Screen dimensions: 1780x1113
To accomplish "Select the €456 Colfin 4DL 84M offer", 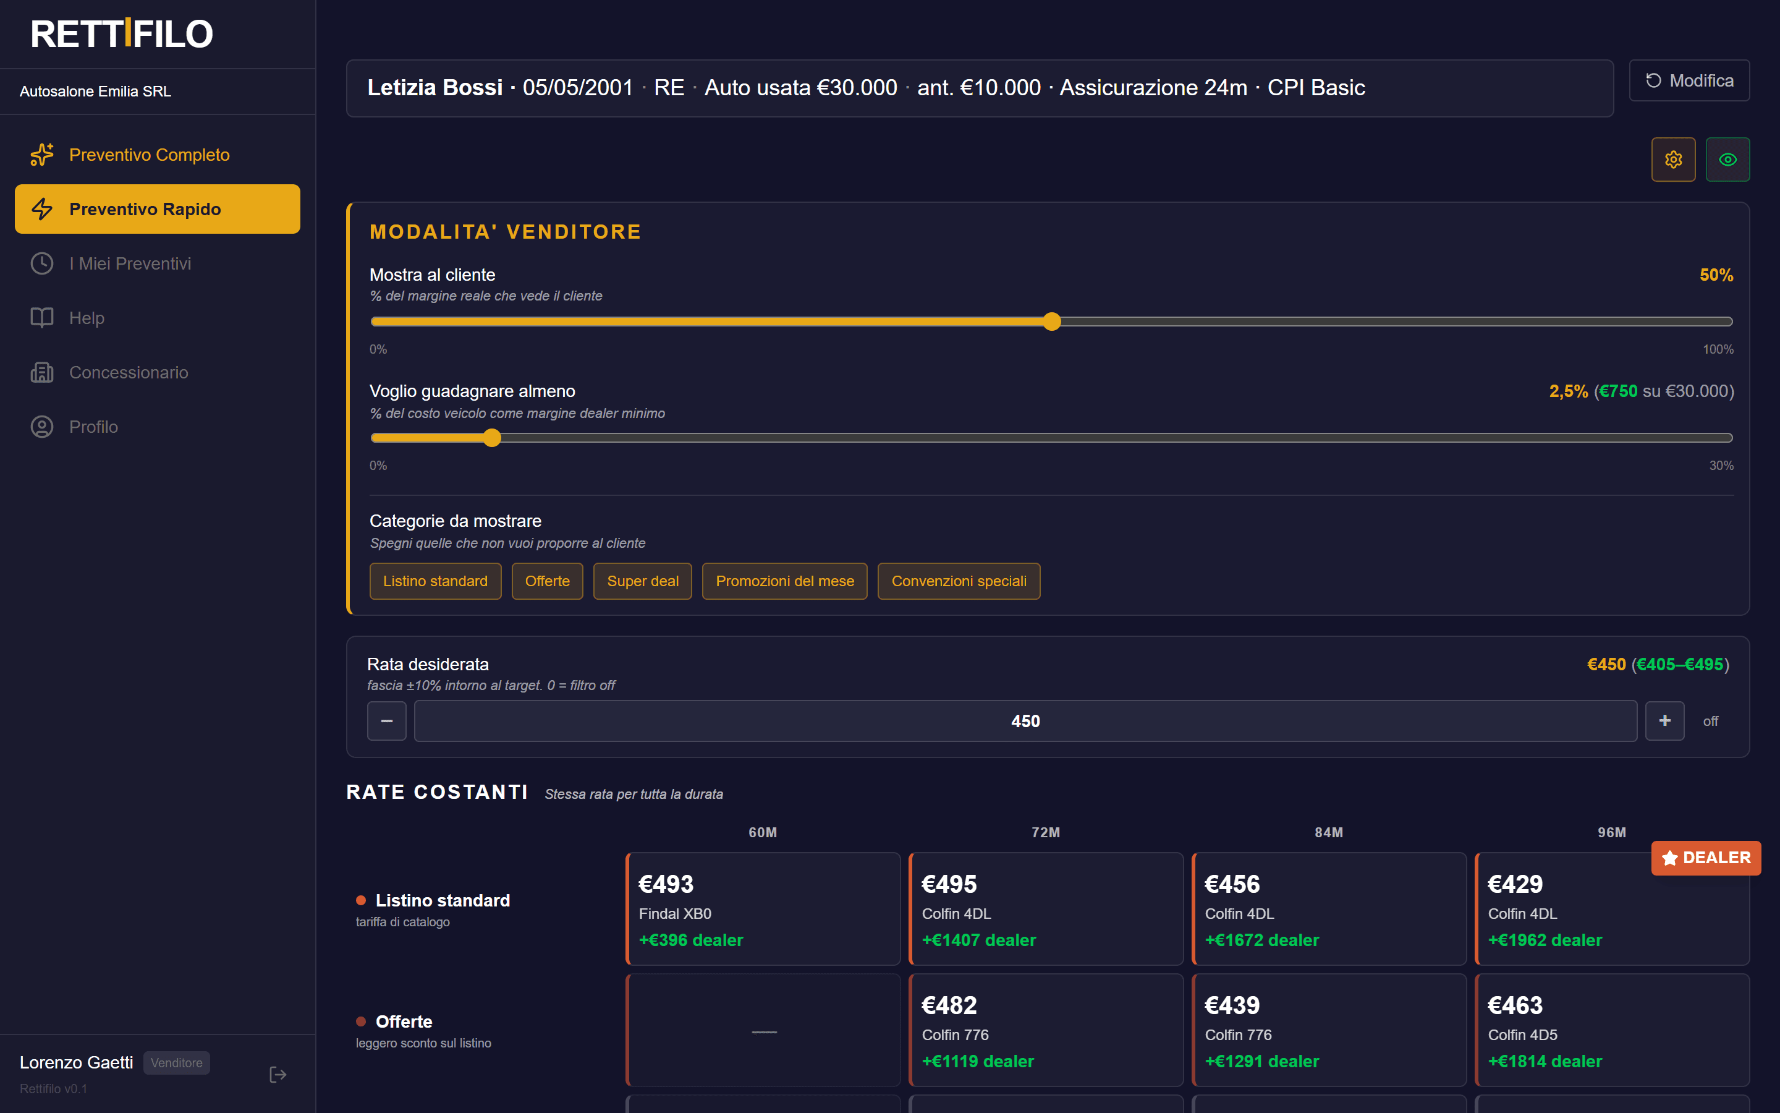I will pos(1329,908).
